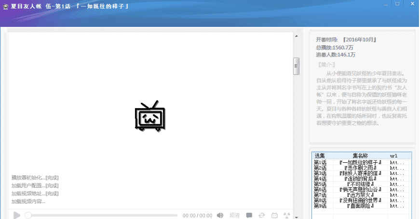Click the app icon in the title bar
The height and width of the screenshot is (219, 420).
tap(6, 6)
